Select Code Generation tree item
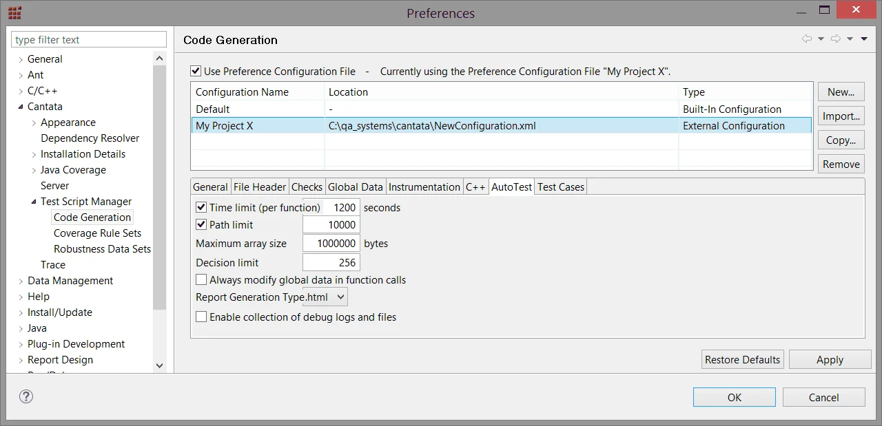Screen dimensions: 882x426 (92, 217)
